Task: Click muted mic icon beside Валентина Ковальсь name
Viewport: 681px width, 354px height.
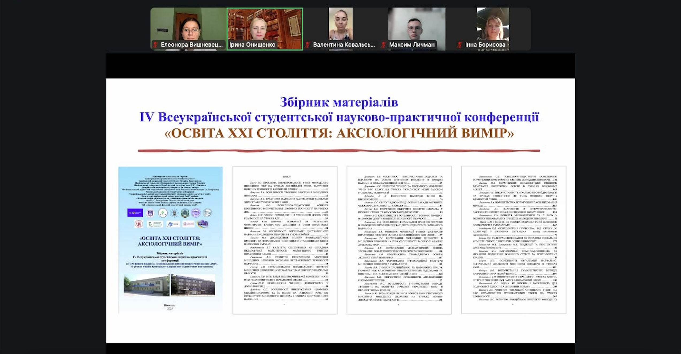Action: click(308, 45)
